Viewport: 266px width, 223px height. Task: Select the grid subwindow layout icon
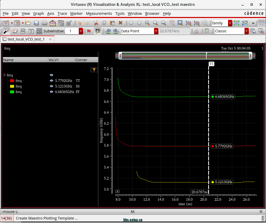(x=39, y=31)
